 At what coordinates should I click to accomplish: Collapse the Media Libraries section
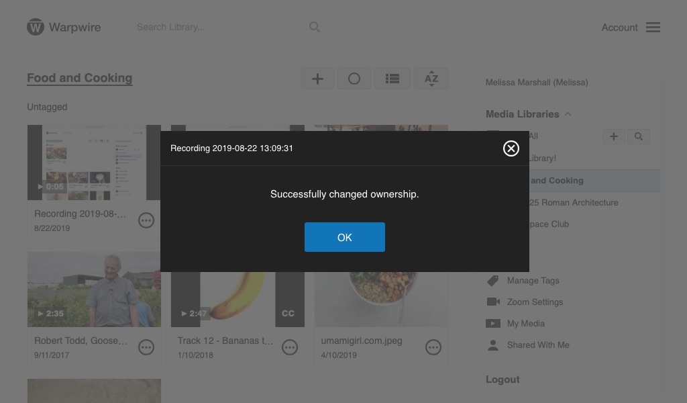pyautogui.click(x=568, y=114)
